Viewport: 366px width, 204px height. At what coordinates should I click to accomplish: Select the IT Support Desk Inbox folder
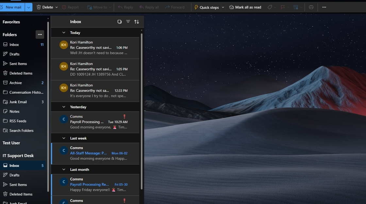click(23, 165)
